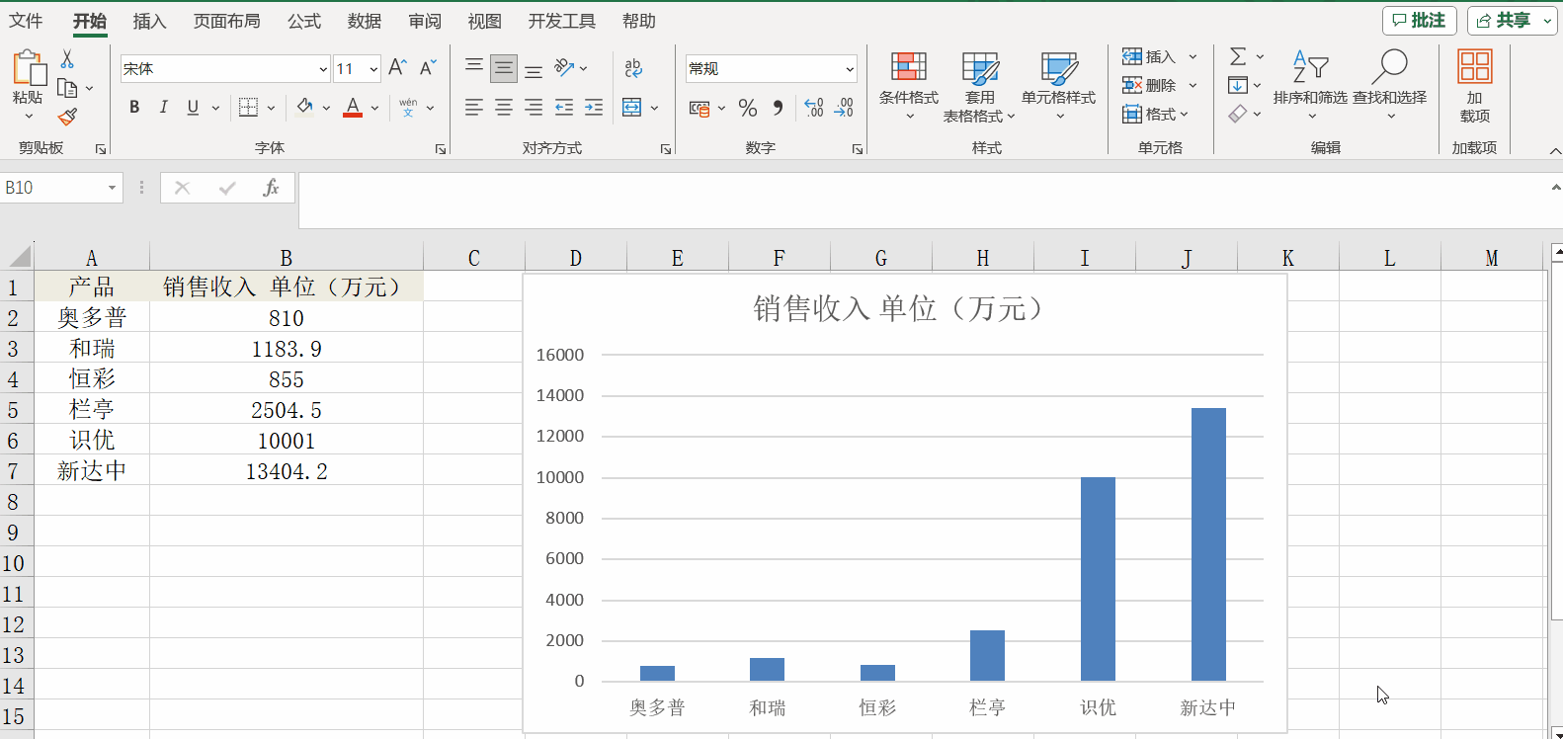Expand Insert cells (插入) dropdown arrow
This screenshot has height=739, width=1563.
(1193, 56)
